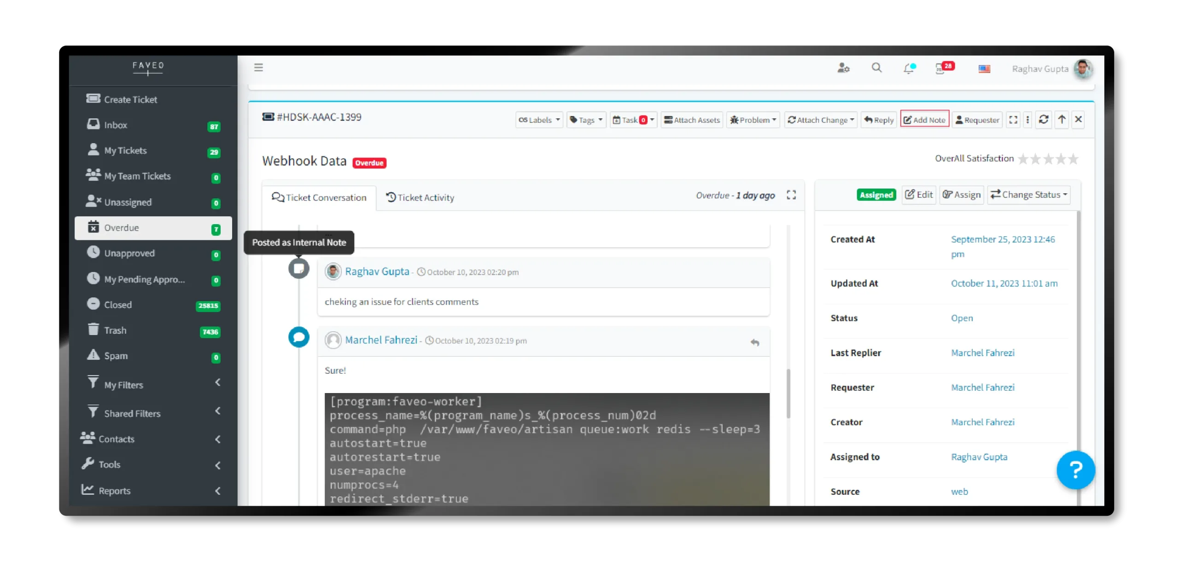This screenshot has width=1179, height=567.
Task: Open the Labels dropdown
Action: (x=539, y=120)
